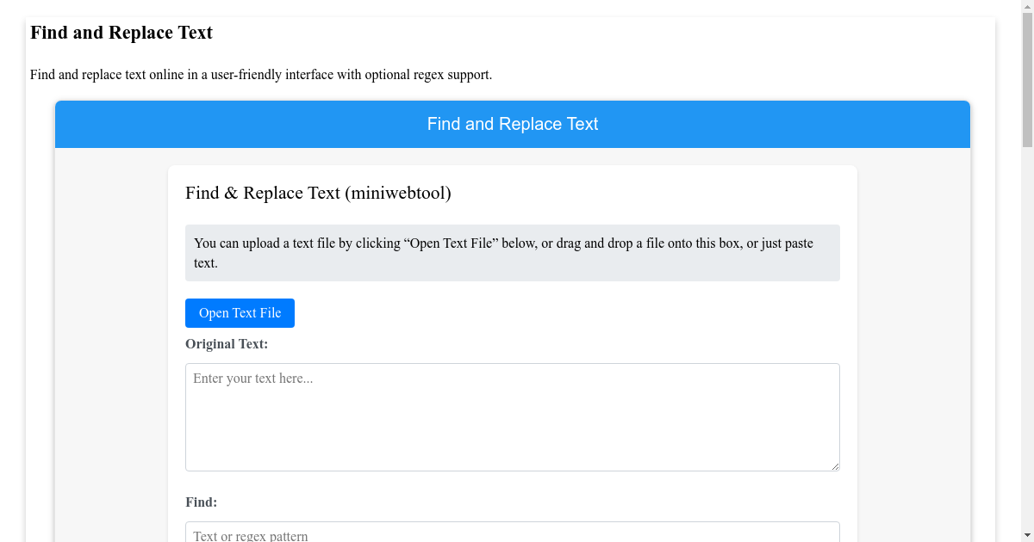The image size is (1034, 542).
Task: Click the 'Text or regex pattern' placeholder field
Action: (x=512, y=533)
